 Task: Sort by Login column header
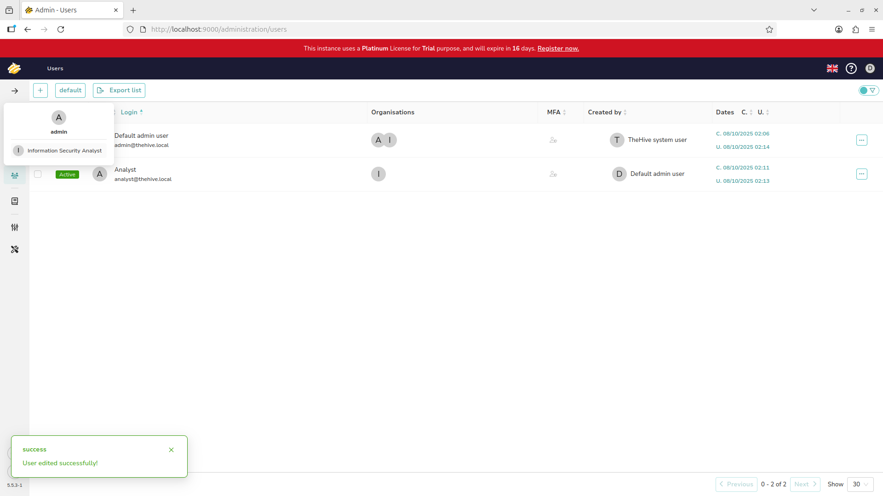click(129, 112)
